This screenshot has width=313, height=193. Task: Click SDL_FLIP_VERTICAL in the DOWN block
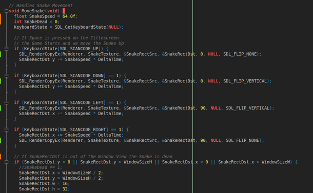point(245,81)
